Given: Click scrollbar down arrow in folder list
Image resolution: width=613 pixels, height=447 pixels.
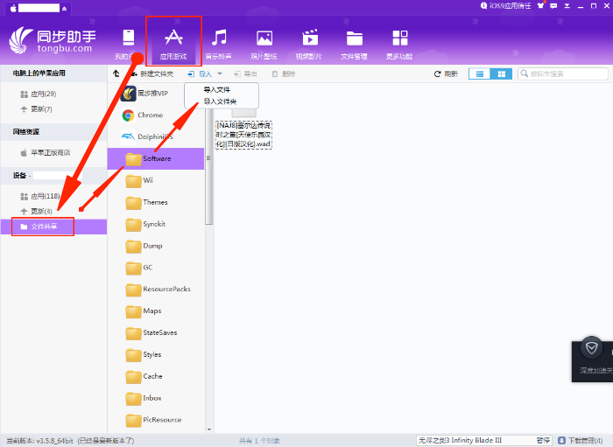Looking at the screenshot, I should click(208, 429).
